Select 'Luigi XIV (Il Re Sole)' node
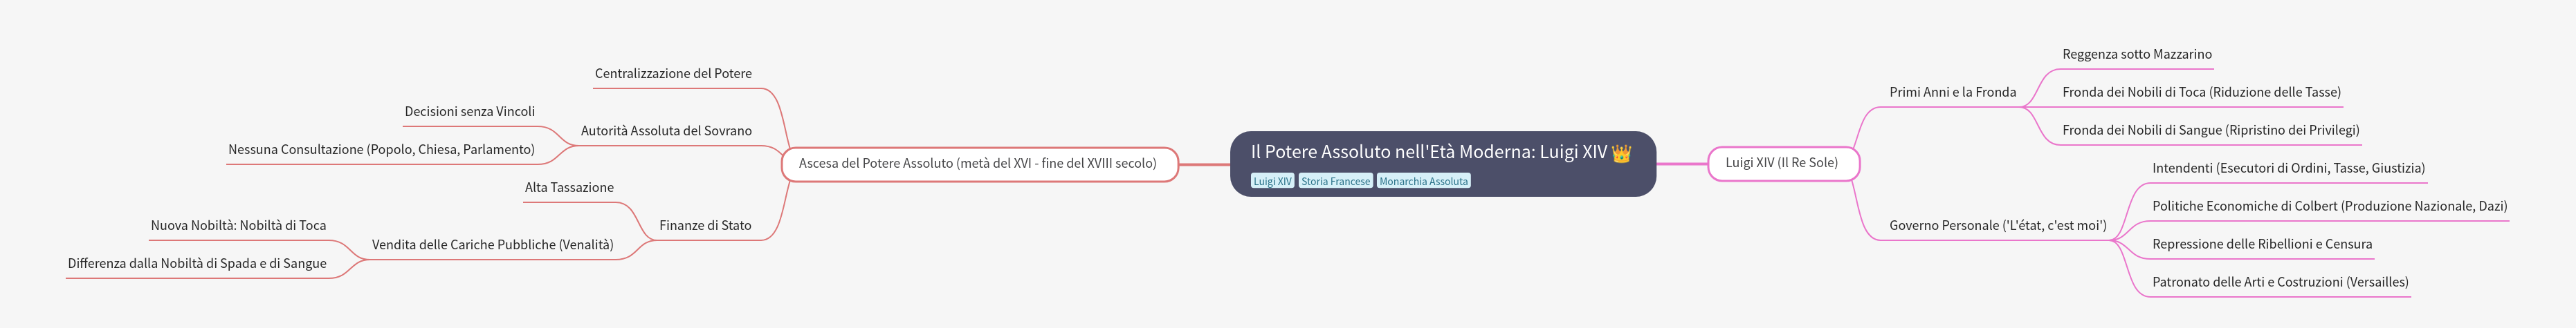Screen dimensions: 2576x328 [x=1783, y=162]
